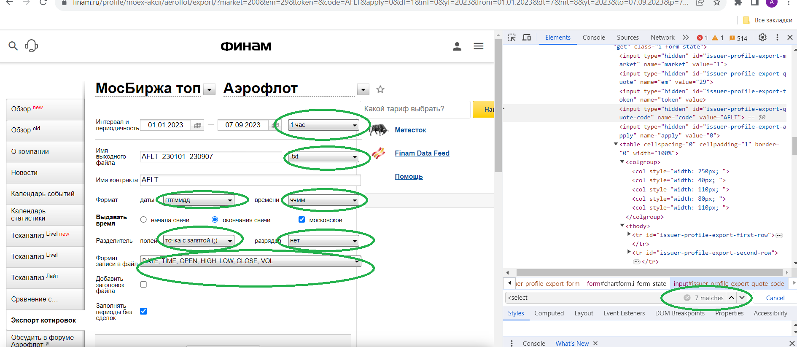Go to next search match in Elements

click(742, 298)
